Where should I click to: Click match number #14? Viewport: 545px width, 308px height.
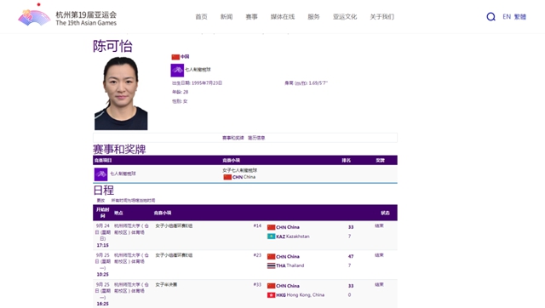point(257,225)
